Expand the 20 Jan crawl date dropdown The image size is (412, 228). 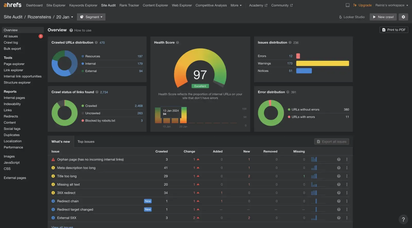pos(65,17)
